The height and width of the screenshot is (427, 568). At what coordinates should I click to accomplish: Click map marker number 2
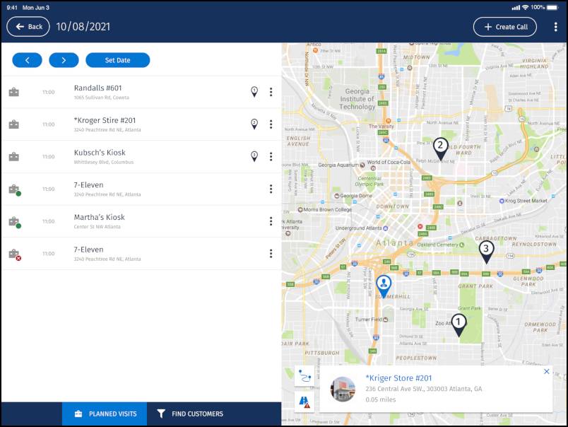point(441,149)
